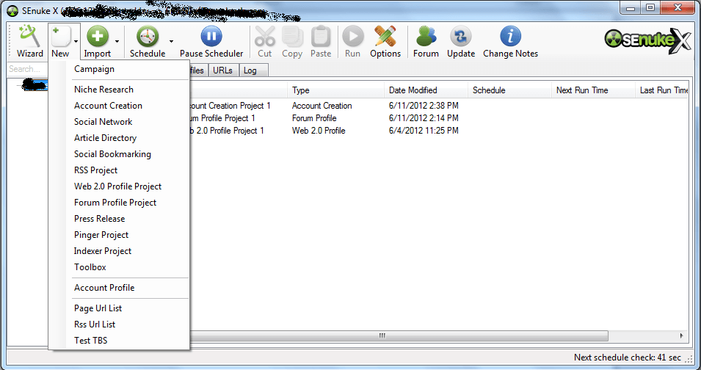Click Last Run Time column header

click(661, 90)
